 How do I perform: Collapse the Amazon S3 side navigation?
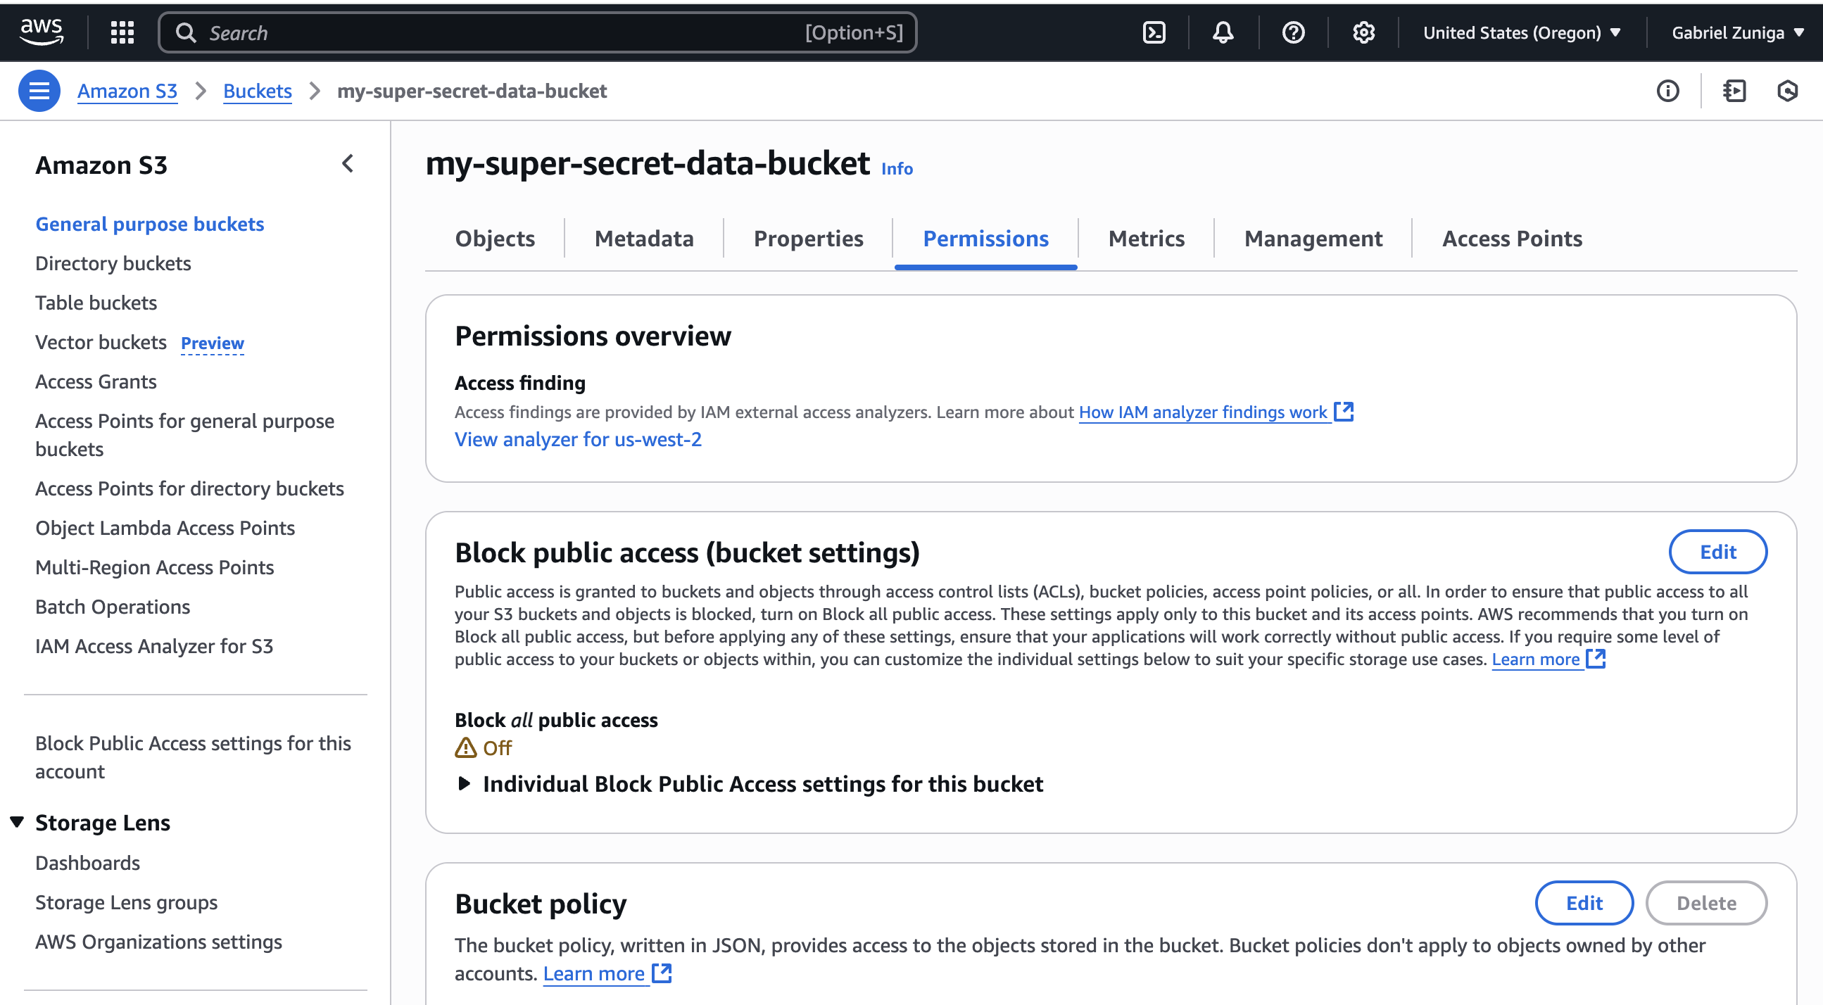[x=348, y=164]
